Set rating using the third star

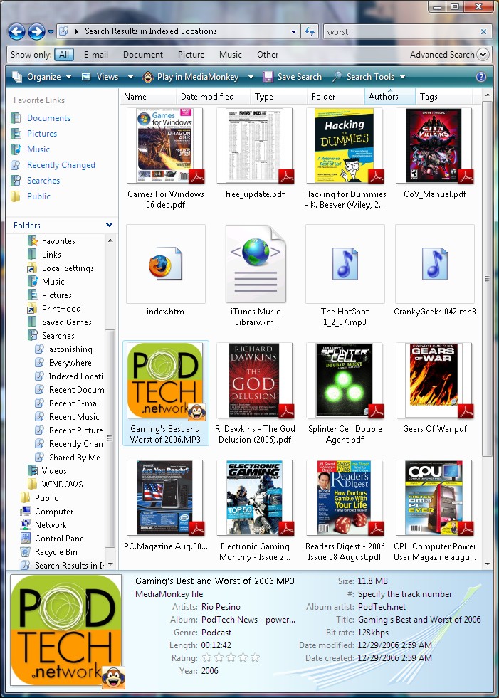(x=231, y=658)
